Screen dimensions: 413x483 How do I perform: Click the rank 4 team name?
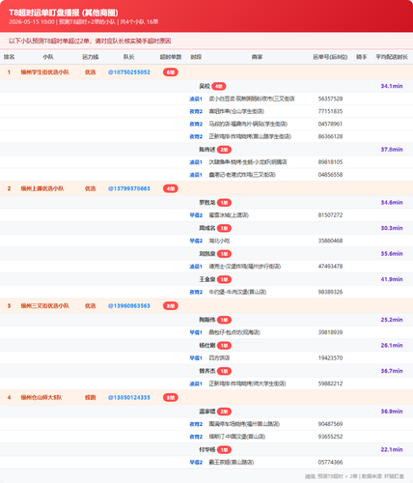click(x=41, y=398)
